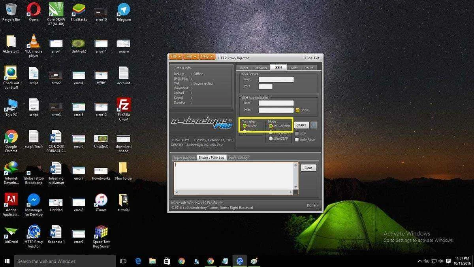Viewport: 474px width, 267px height.
Task: Select the SSH tab
Action: tap(278, 67)
